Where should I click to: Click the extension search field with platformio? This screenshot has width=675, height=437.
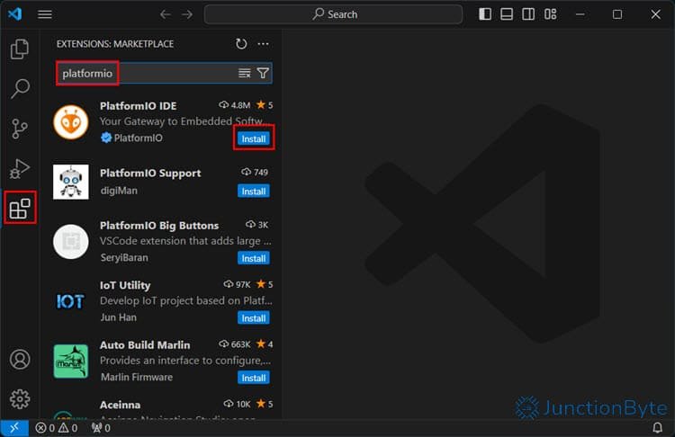click(x=164, y=73)
